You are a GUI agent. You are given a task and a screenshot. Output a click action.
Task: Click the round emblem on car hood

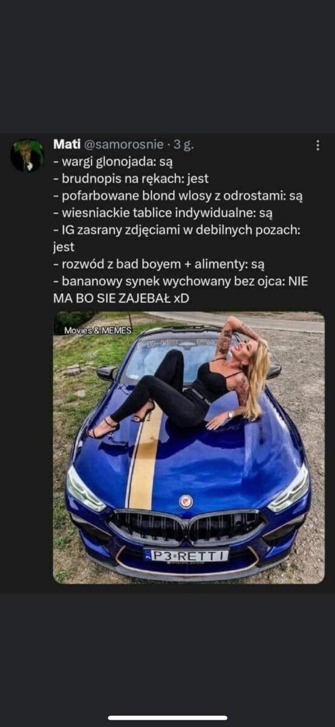click(186, 500)
